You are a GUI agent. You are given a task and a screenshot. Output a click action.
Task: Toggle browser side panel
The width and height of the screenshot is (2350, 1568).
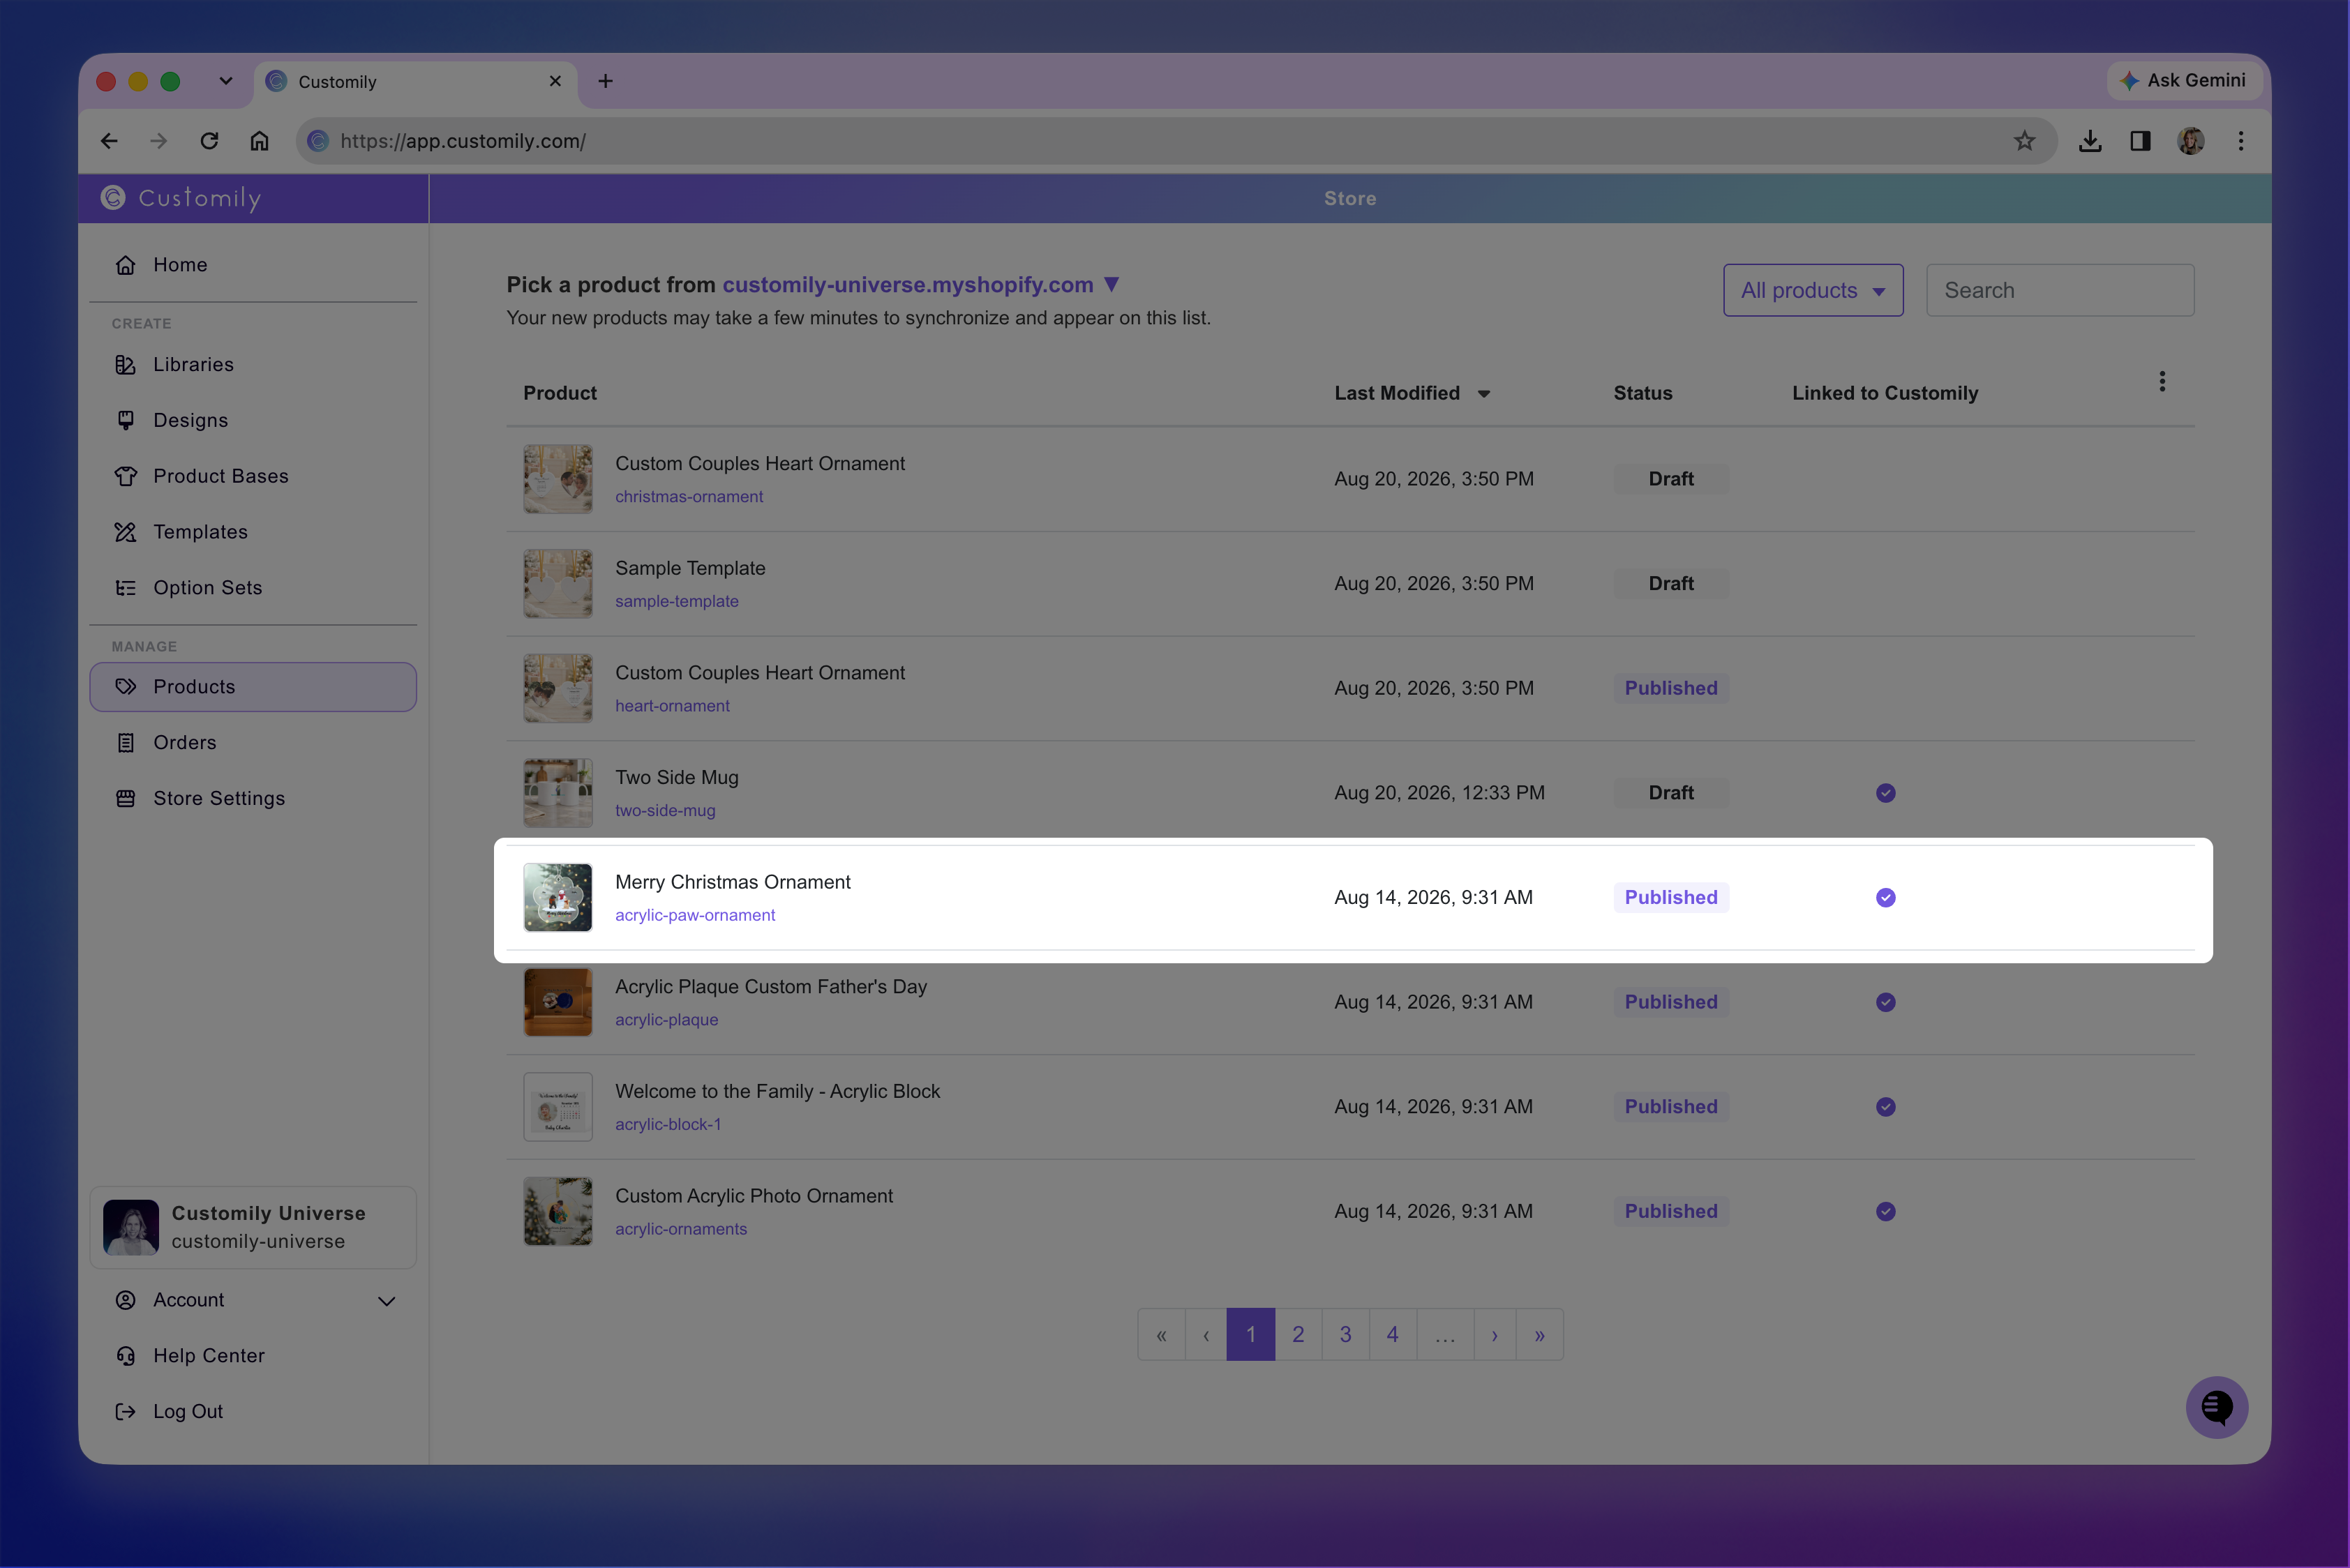pyautogui.click(x=2140, y=141)
